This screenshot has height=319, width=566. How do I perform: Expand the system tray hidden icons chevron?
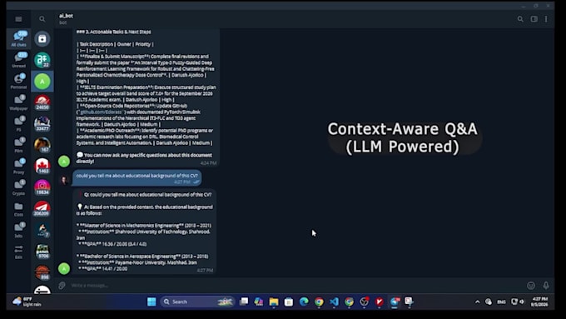477,302
